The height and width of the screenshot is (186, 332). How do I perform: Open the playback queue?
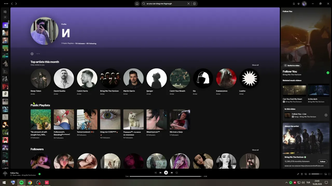pyautogui.click(x=302, y=174)
